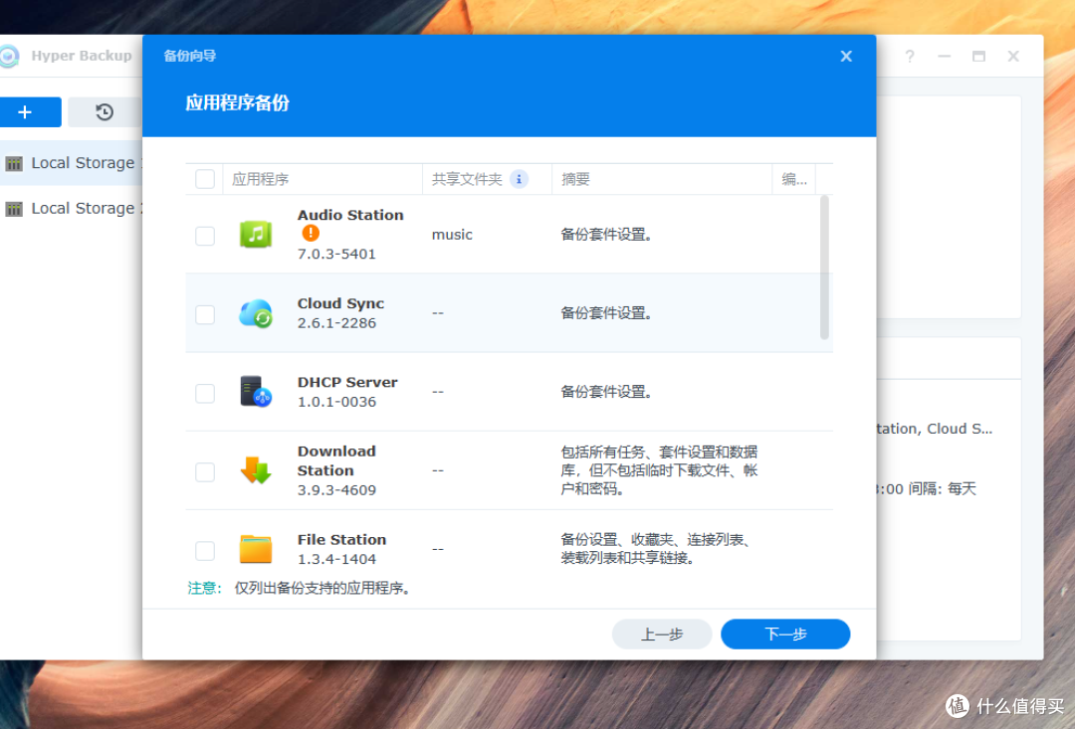The height and width of the screenshot is (729, 1075).
Task: Select the second Local Storage task in sidebar
Action: coord(72,208)
